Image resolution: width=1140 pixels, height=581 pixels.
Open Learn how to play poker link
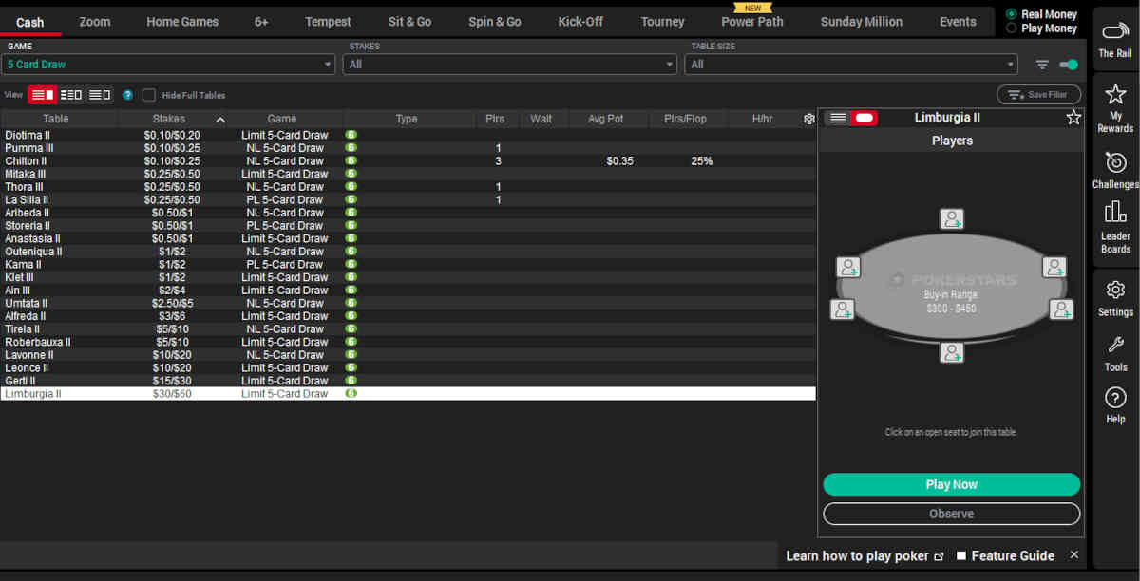864,555
